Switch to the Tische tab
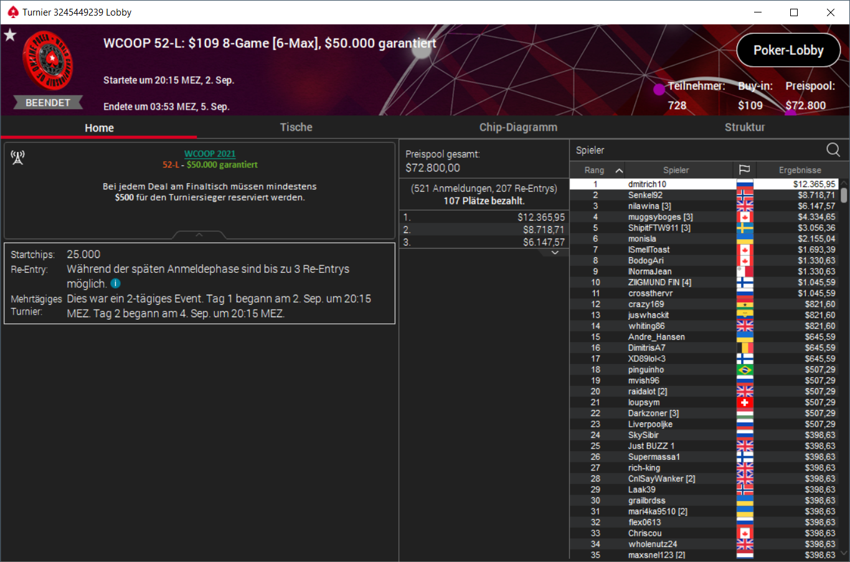Screen dimensions: 850x562 tap(296, 127)
